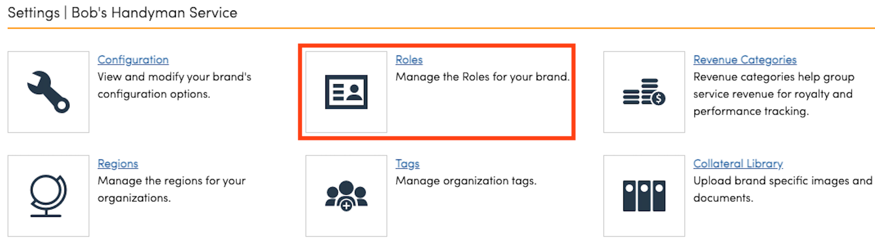Click "Bob's Handyman Service" in the heading
The width and height of the screenshot is (875, 240).
pos(154,13)
